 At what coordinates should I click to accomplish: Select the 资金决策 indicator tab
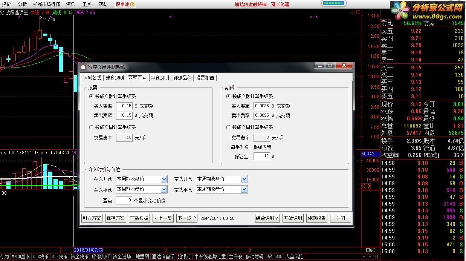pos(80,256)
